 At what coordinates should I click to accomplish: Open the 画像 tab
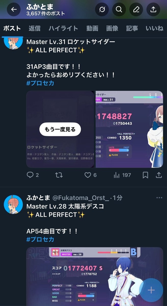click(x=112, y=28)
